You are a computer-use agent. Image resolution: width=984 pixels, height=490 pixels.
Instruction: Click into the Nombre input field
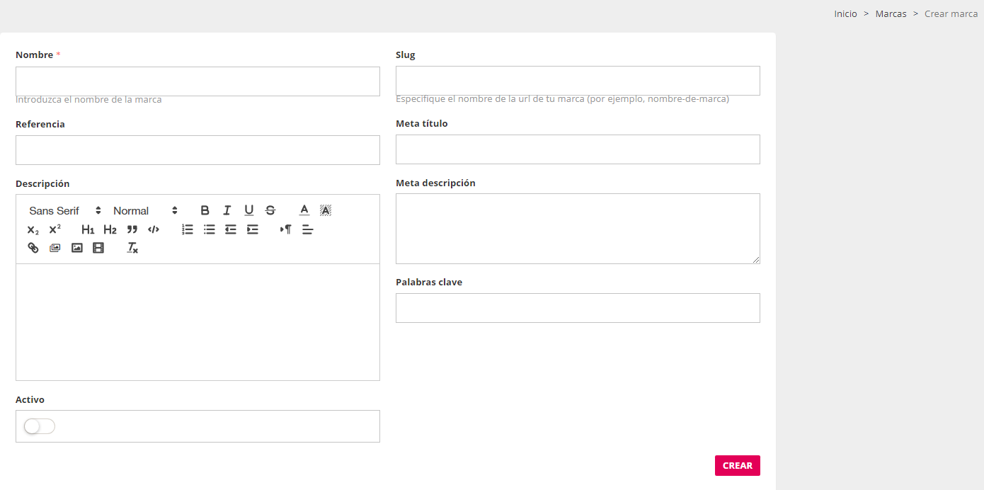pos(198,81)
